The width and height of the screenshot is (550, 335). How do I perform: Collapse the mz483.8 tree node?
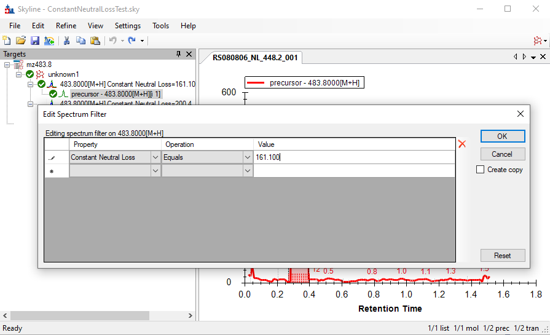point(7,65)
